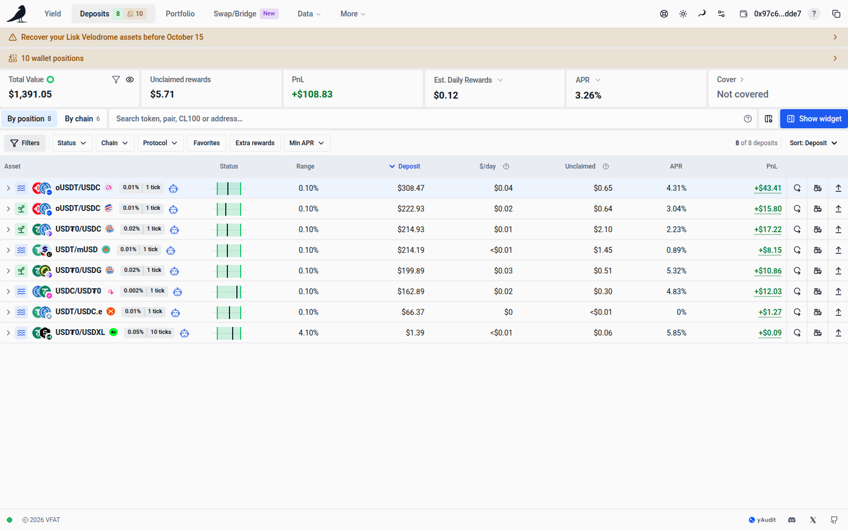Screen dimensions: 848x530
Task: Toggle Total Value visibility eye icon
Action: [130, 79]
